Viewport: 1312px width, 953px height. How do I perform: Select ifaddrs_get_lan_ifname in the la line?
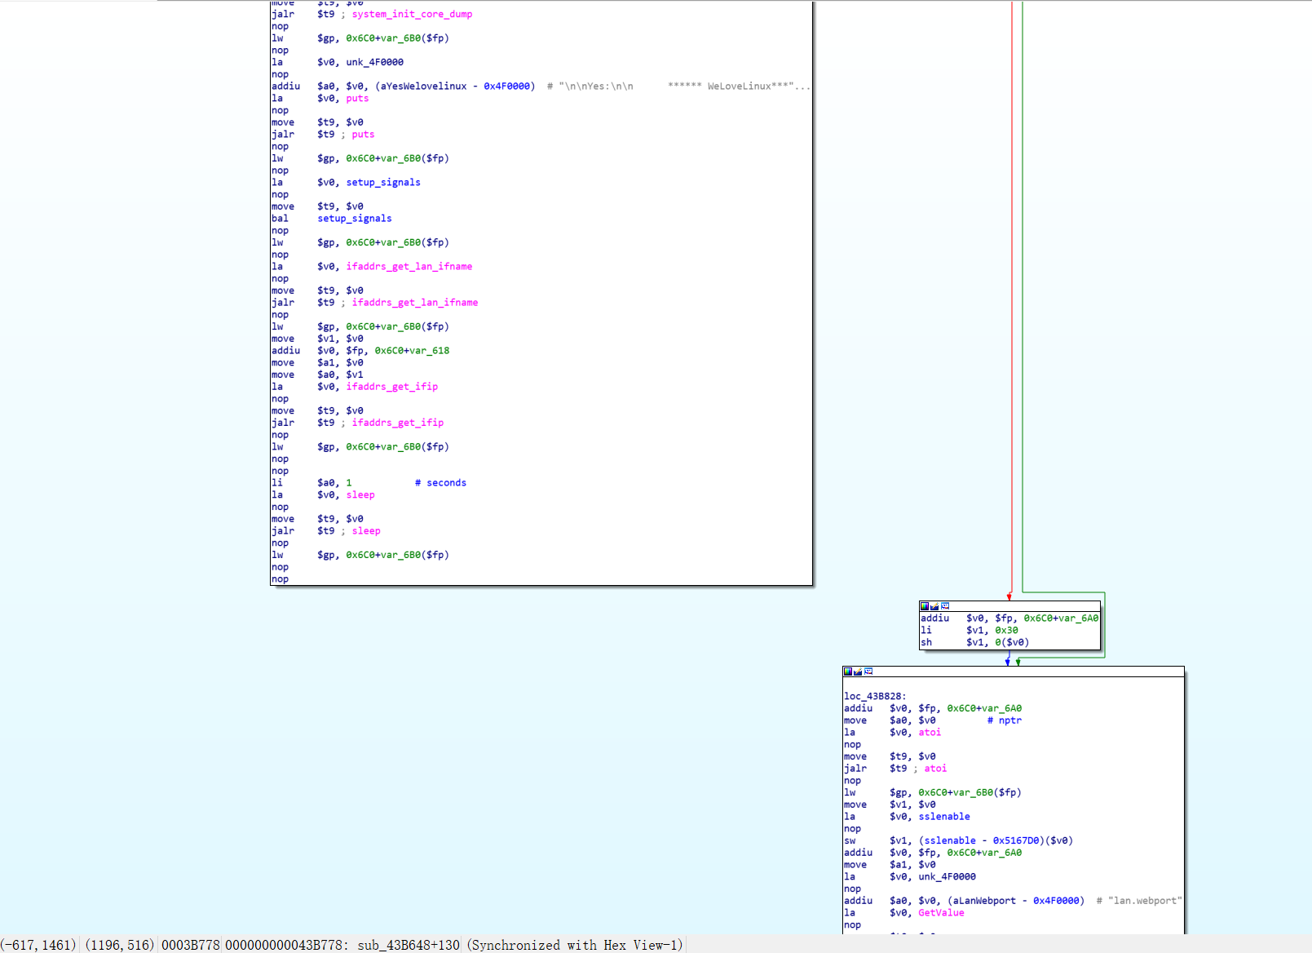[409, 266]
